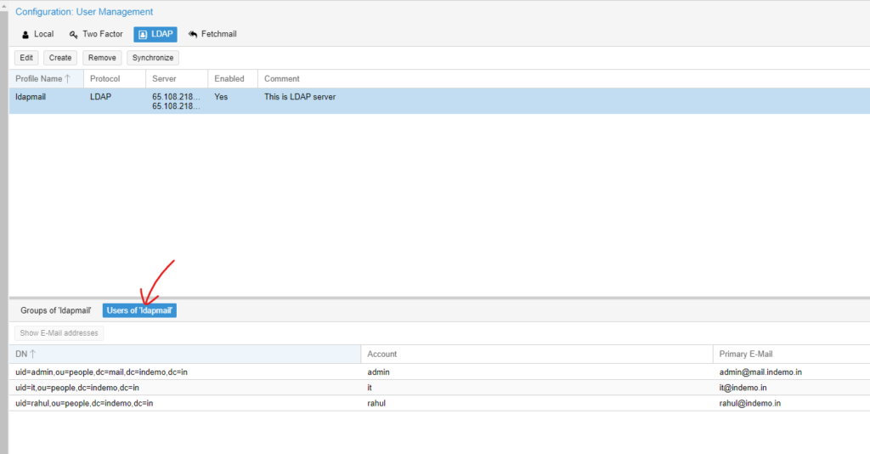Sort by Server column header

[177, 79]
